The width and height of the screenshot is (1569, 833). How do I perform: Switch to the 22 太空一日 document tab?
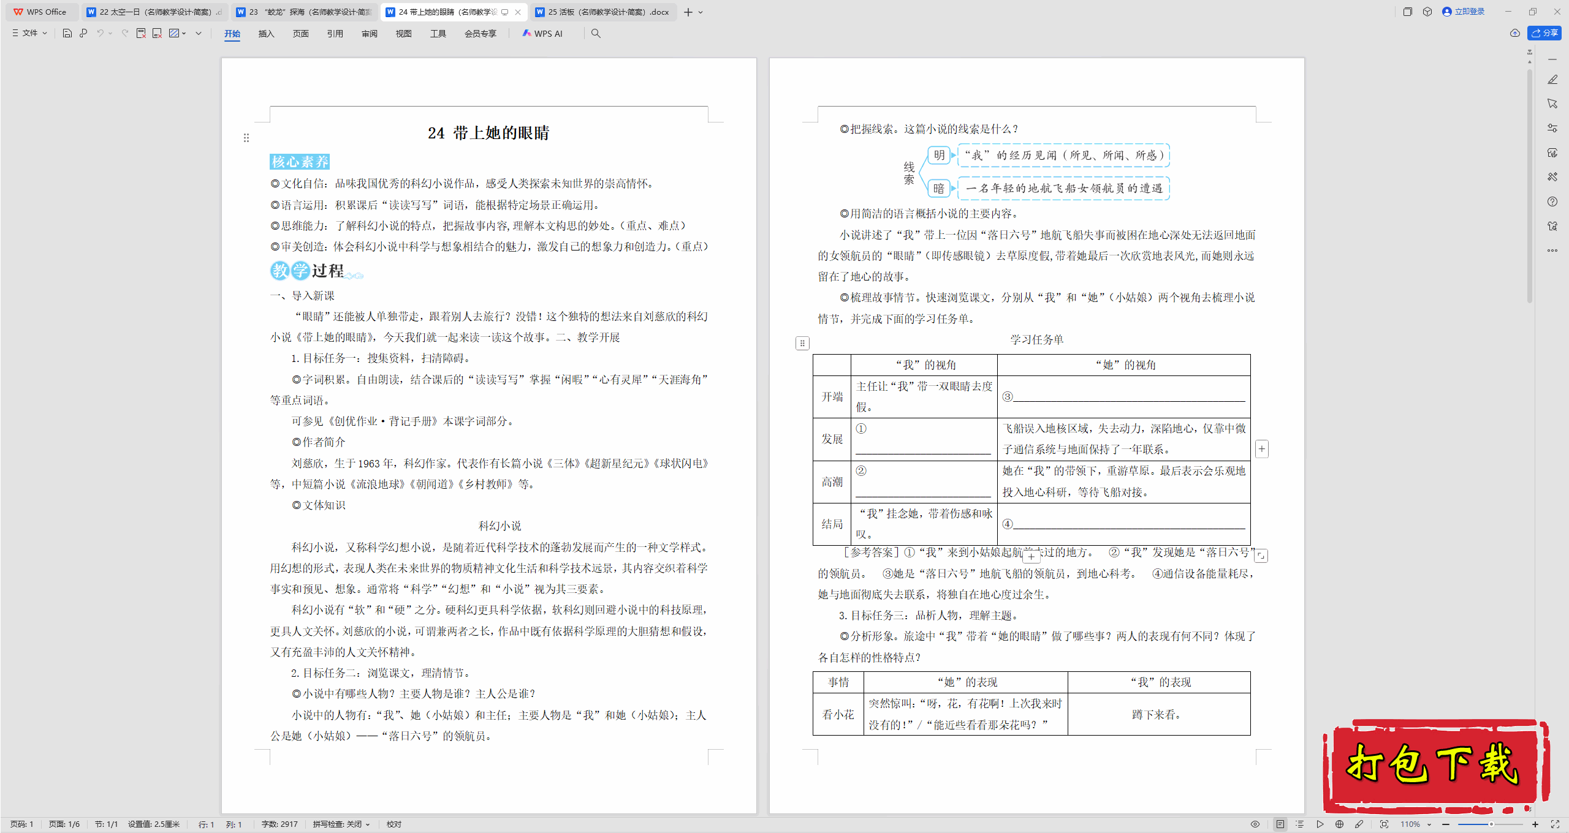[154, 12]
